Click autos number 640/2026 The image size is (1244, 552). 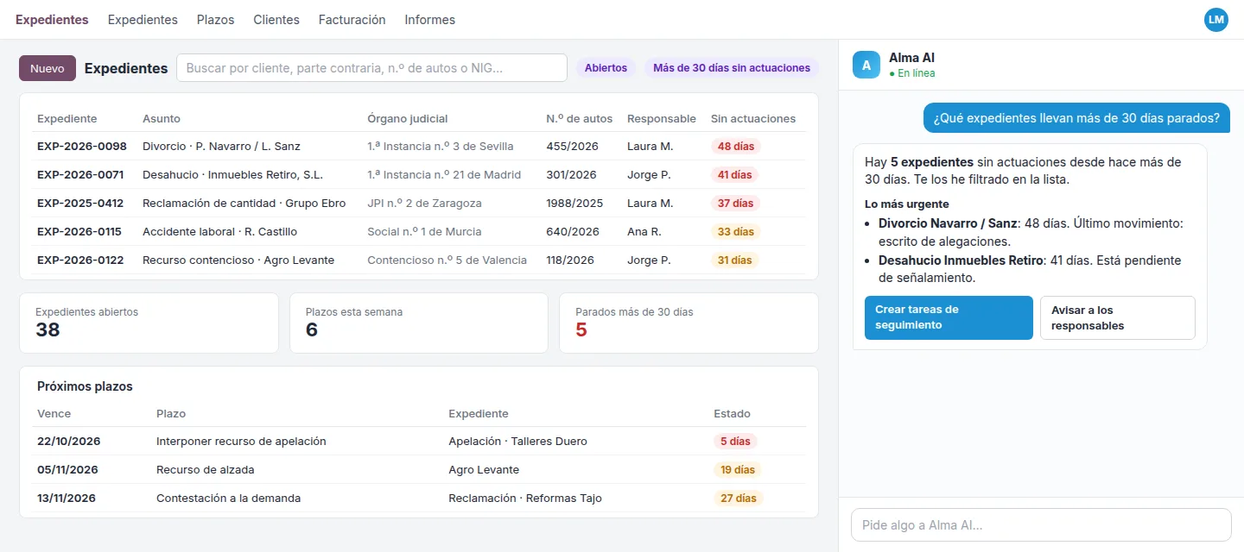[x=573, y=232]
